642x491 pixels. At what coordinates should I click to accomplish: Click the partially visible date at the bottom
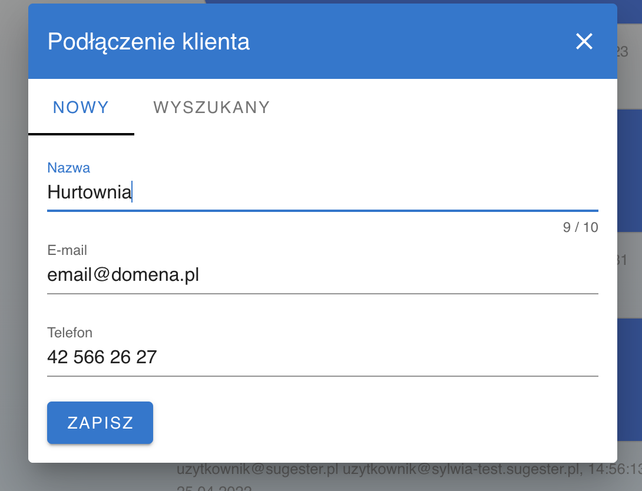tap(214, 488)
